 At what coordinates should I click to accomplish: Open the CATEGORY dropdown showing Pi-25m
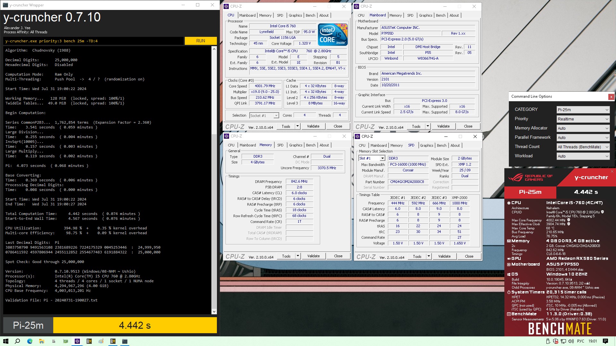coord(583,110)
